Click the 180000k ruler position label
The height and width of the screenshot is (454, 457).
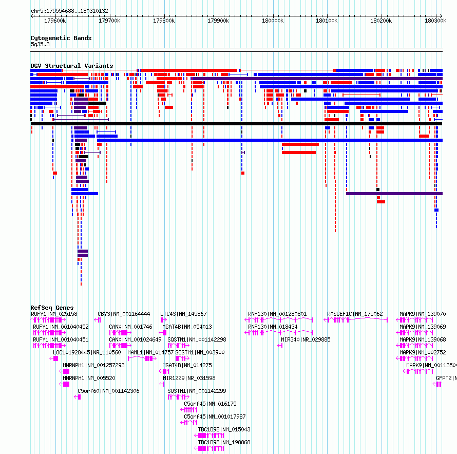tap(273, 21)
